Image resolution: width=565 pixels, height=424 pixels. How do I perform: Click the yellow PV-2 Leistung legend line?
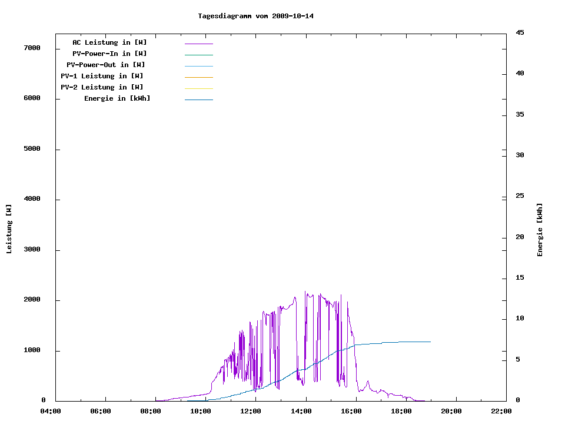click(198, 88)
